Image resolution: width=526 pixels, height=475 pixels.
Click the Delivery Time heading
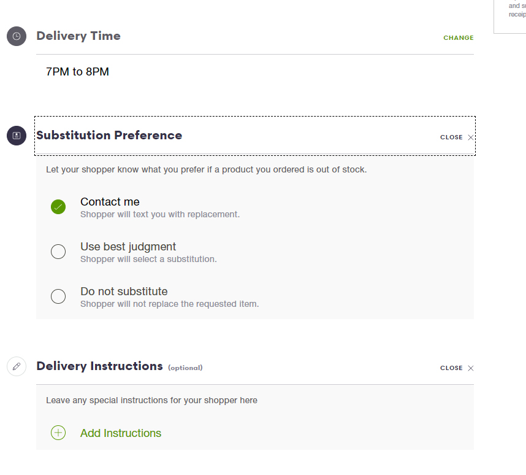[x=78, y=36]
